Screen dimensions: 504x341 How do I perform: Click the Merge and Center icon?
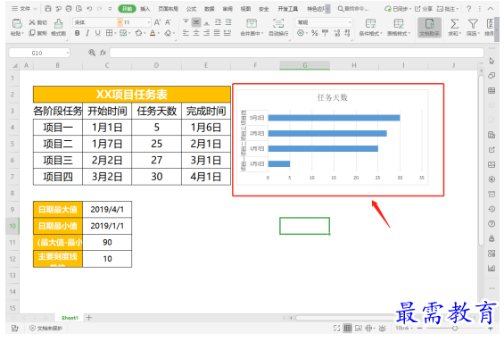[x=252, y=23]
